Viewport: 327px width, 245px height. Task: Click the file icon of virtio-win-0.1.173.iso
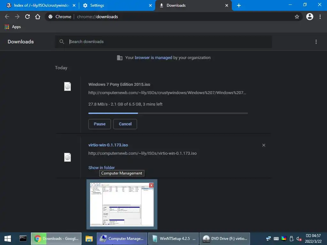coord(67,157)
